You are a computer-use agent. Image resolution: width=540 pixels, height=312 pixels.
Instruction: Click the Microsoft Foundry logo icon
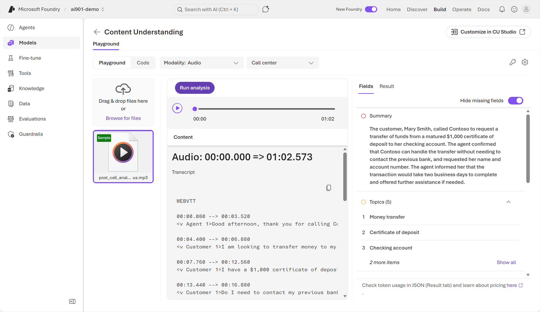11,9
